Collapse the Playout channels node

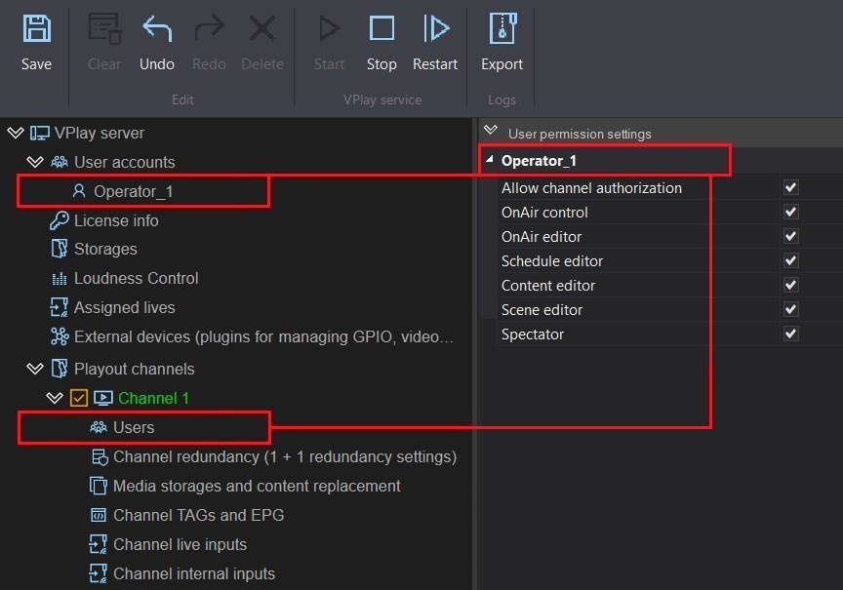pyautogui.click(x=35, y=369)
